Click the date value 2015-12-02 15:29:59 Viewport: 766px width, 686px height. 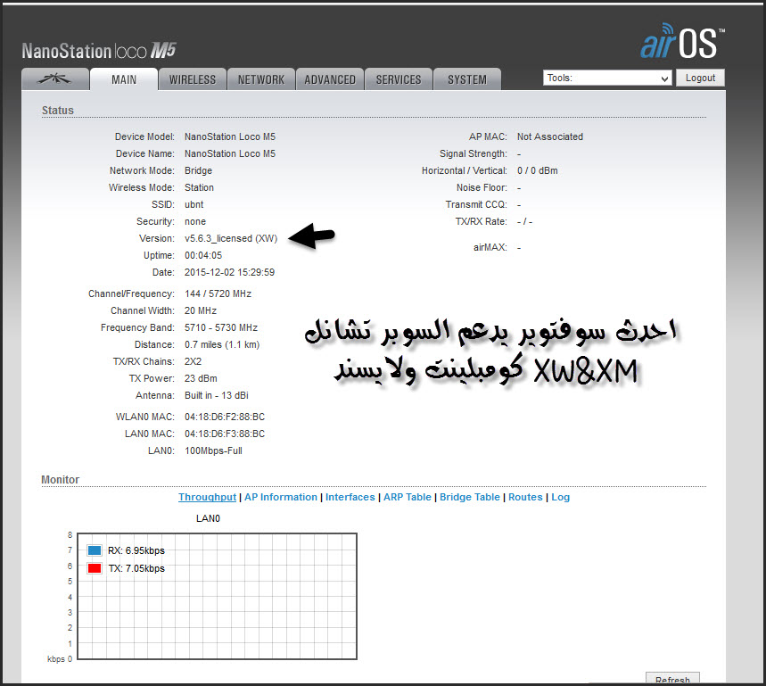point(229,272)
